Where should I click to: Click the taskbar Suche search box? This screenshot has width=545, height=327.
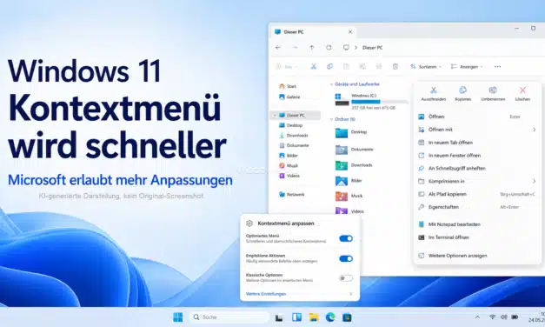(x=229, y=317)
